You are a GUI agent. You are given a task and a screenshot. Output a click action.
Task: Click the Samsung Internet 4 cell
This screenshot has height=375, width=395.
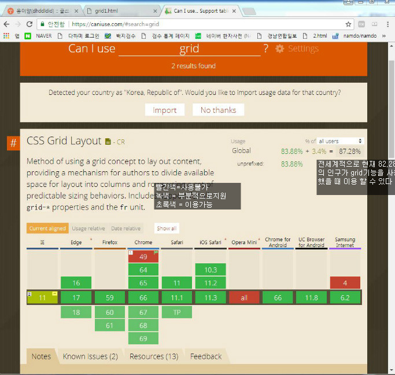pyautogui.click(x=345, y=283)
